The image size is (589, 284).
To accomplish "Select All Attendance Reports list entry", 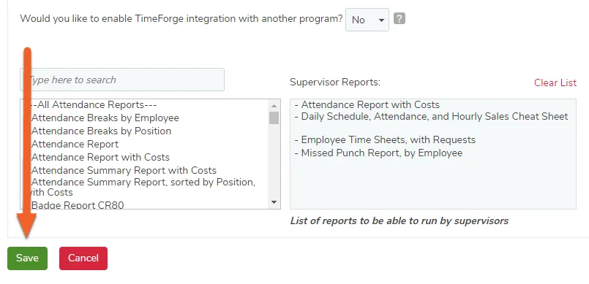I will pyautogui.click(x=93, y=105).
